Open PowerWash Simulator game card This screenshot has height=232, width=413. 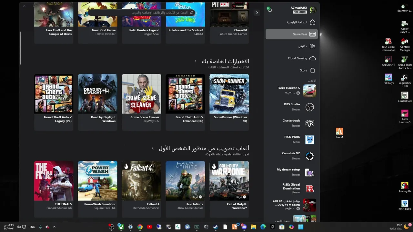[x=97, y=189]
